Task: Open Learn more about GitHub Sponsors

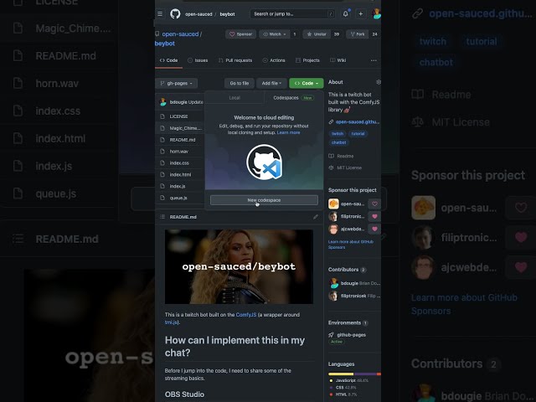Action: (350, 245)
